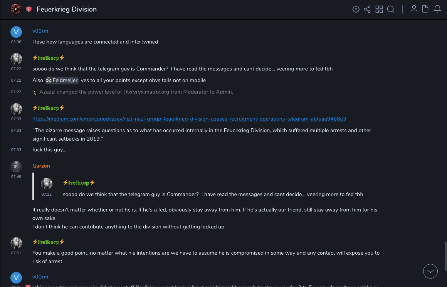Toggle the notifications bell panel
Viewport: 447px width, 287px height.
[437, 9]
